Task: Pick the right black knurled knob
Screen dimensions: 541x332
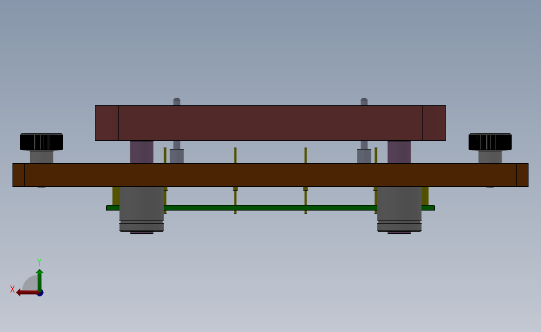Action: (490, 142)
